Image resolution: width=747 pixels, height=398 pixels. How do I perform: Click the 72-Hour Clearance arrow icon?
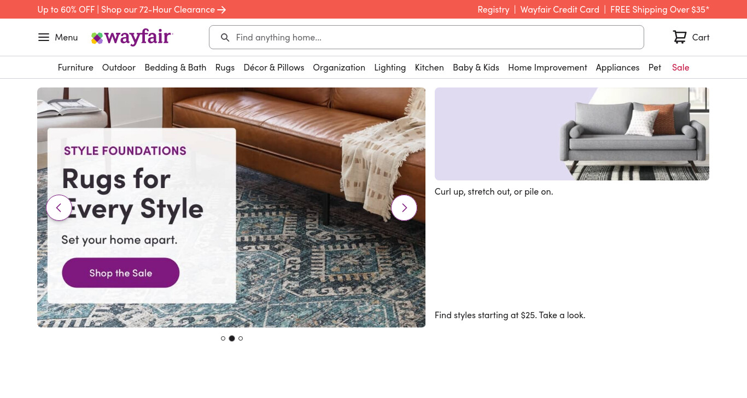221,9
